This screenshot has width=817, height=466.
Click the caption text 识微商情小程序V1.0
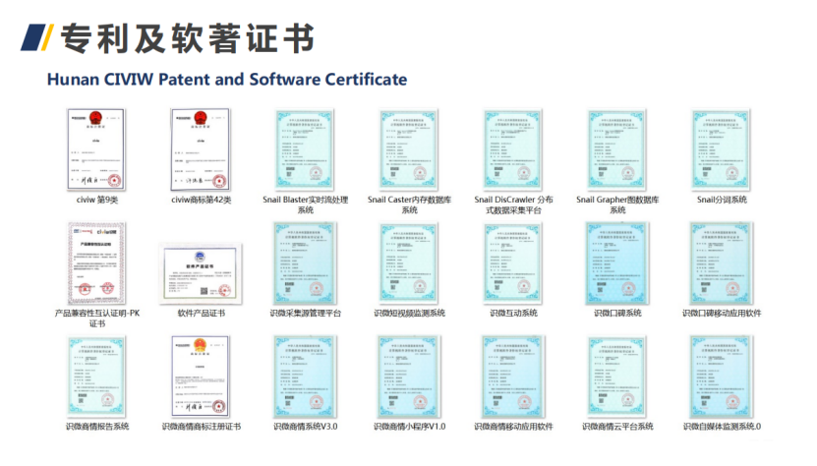[x=410, y=427]
